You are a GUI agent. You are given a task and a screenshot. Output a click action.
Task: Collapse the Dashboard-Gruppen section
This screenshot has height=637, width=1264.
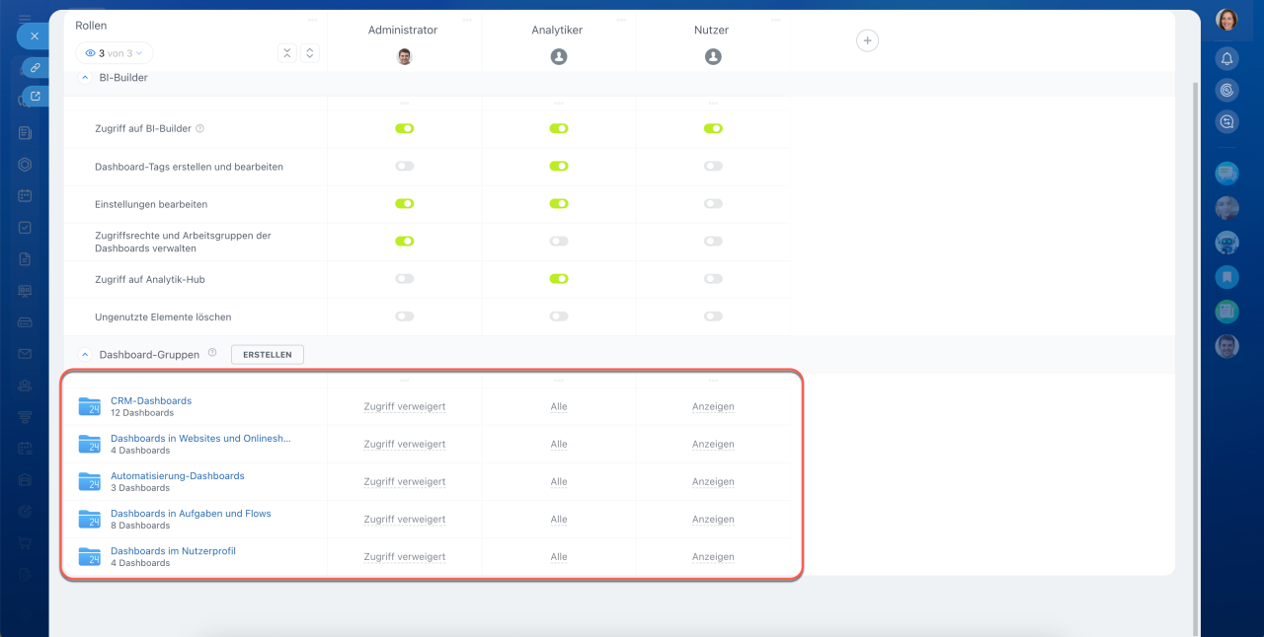85,354
